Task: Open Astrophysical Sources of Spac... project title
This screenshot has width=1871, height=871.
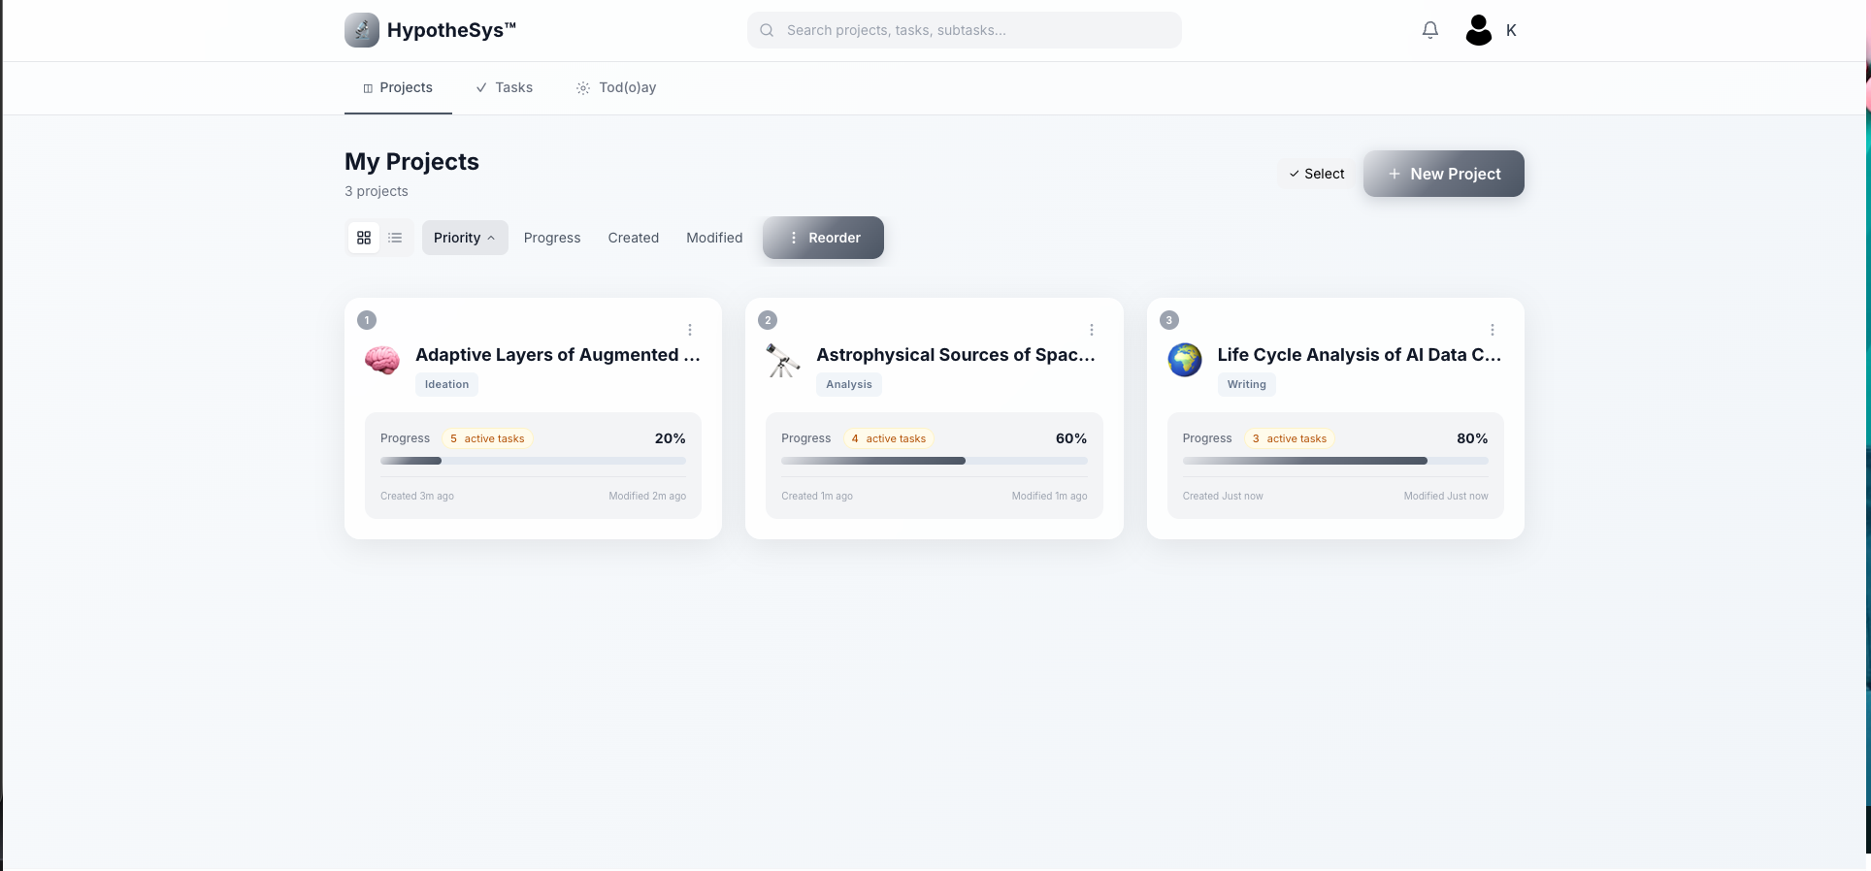Action: click(956, 355)
